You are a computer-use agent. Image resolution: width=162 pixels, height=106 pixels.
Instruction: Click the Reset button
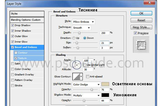[141, 20]
